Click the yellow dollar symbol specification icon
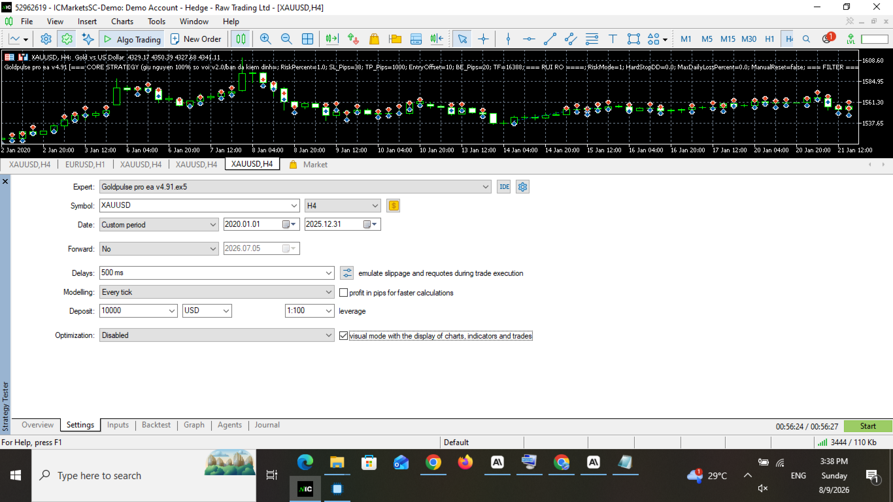 pyautogui.click(x=393, y=206)
